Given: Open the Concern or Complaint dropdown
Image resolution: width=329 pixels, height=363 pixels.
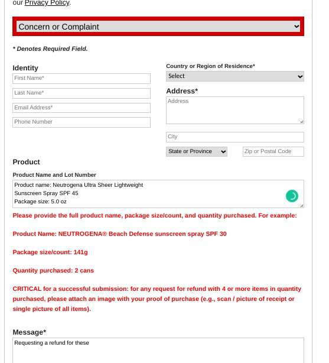Looking at the screenshot, I should click(158, 27).
